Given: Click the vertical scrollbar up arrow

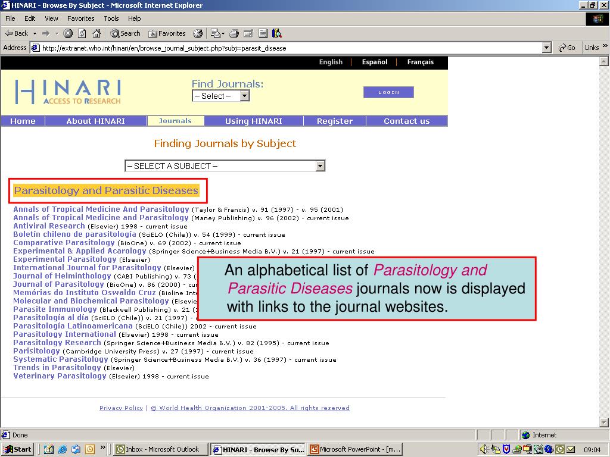Looking at the screenshot, I should click(x=604, y=61).
